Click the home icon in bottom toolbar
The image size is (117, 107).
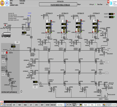point(2,105)
